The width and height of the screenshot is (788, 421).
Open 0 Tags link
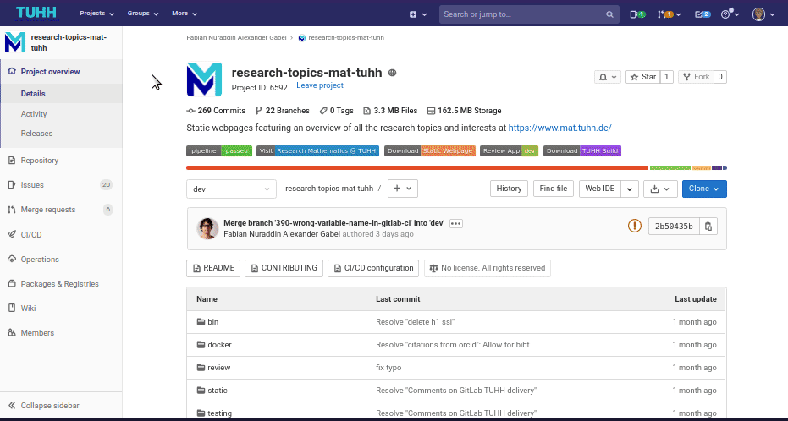point(336,111)
